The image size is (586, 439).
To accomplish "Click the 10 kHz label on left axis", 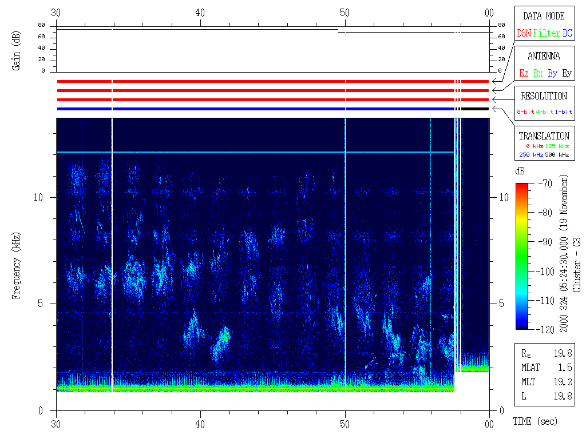I will tap(38, 197).
